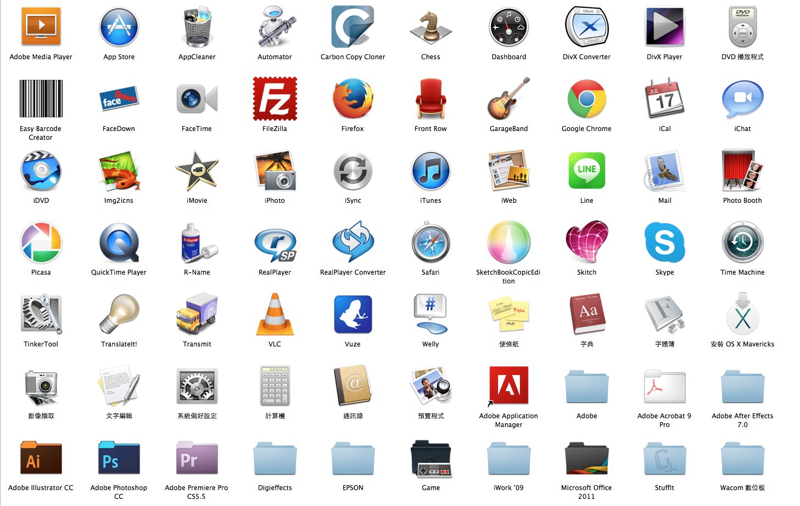
Task: Open the Front Row red chair icon
Action: click(431, 99)
